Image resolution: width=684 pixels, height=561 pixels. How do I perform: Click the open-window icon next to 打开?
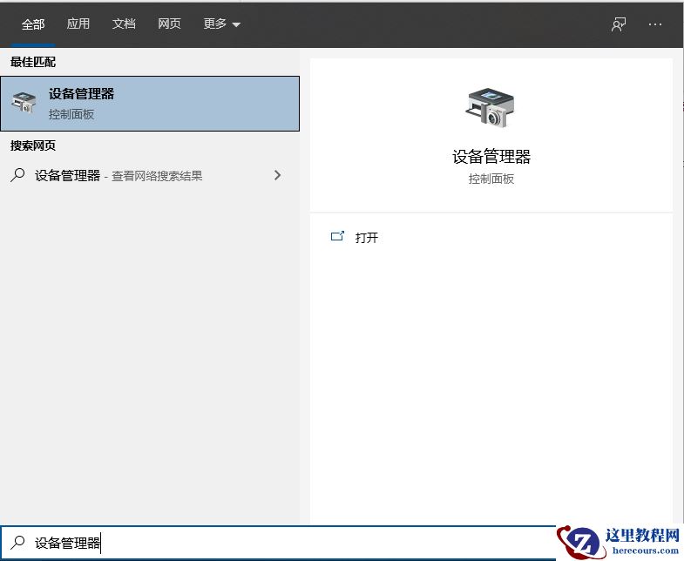point(337,236)
